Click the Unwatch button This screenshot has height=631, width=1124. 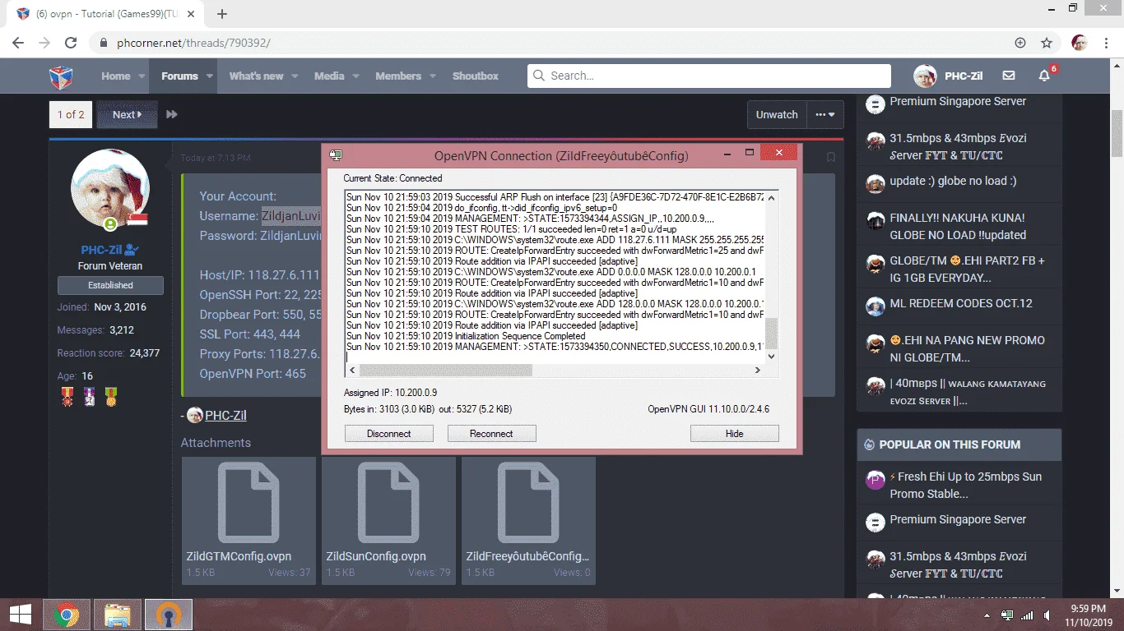pyautogui.click(x=777, y=115)
